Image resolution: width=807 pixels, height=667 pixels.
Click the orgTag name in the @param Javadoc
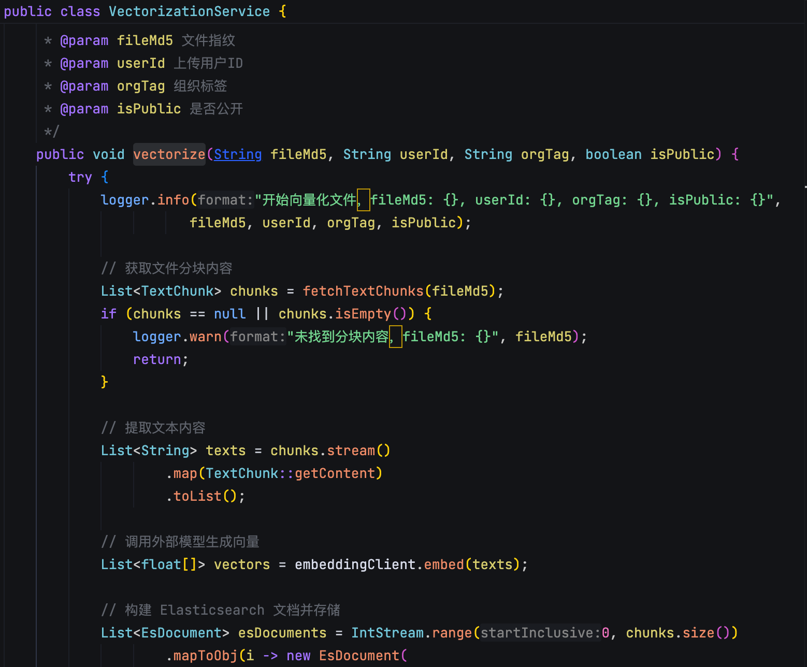(141, 86)
